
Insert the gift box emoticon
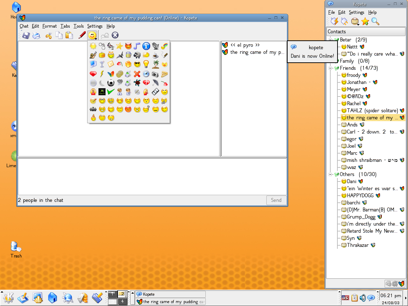128,64
